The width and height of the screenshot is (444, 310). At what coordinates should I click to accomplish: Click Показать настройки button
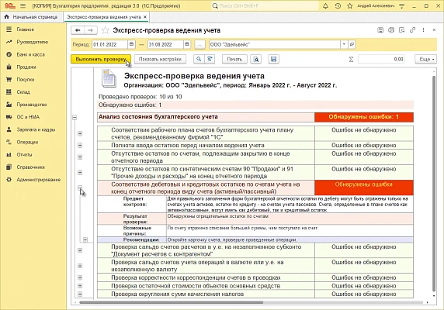[x=160, y=59]
